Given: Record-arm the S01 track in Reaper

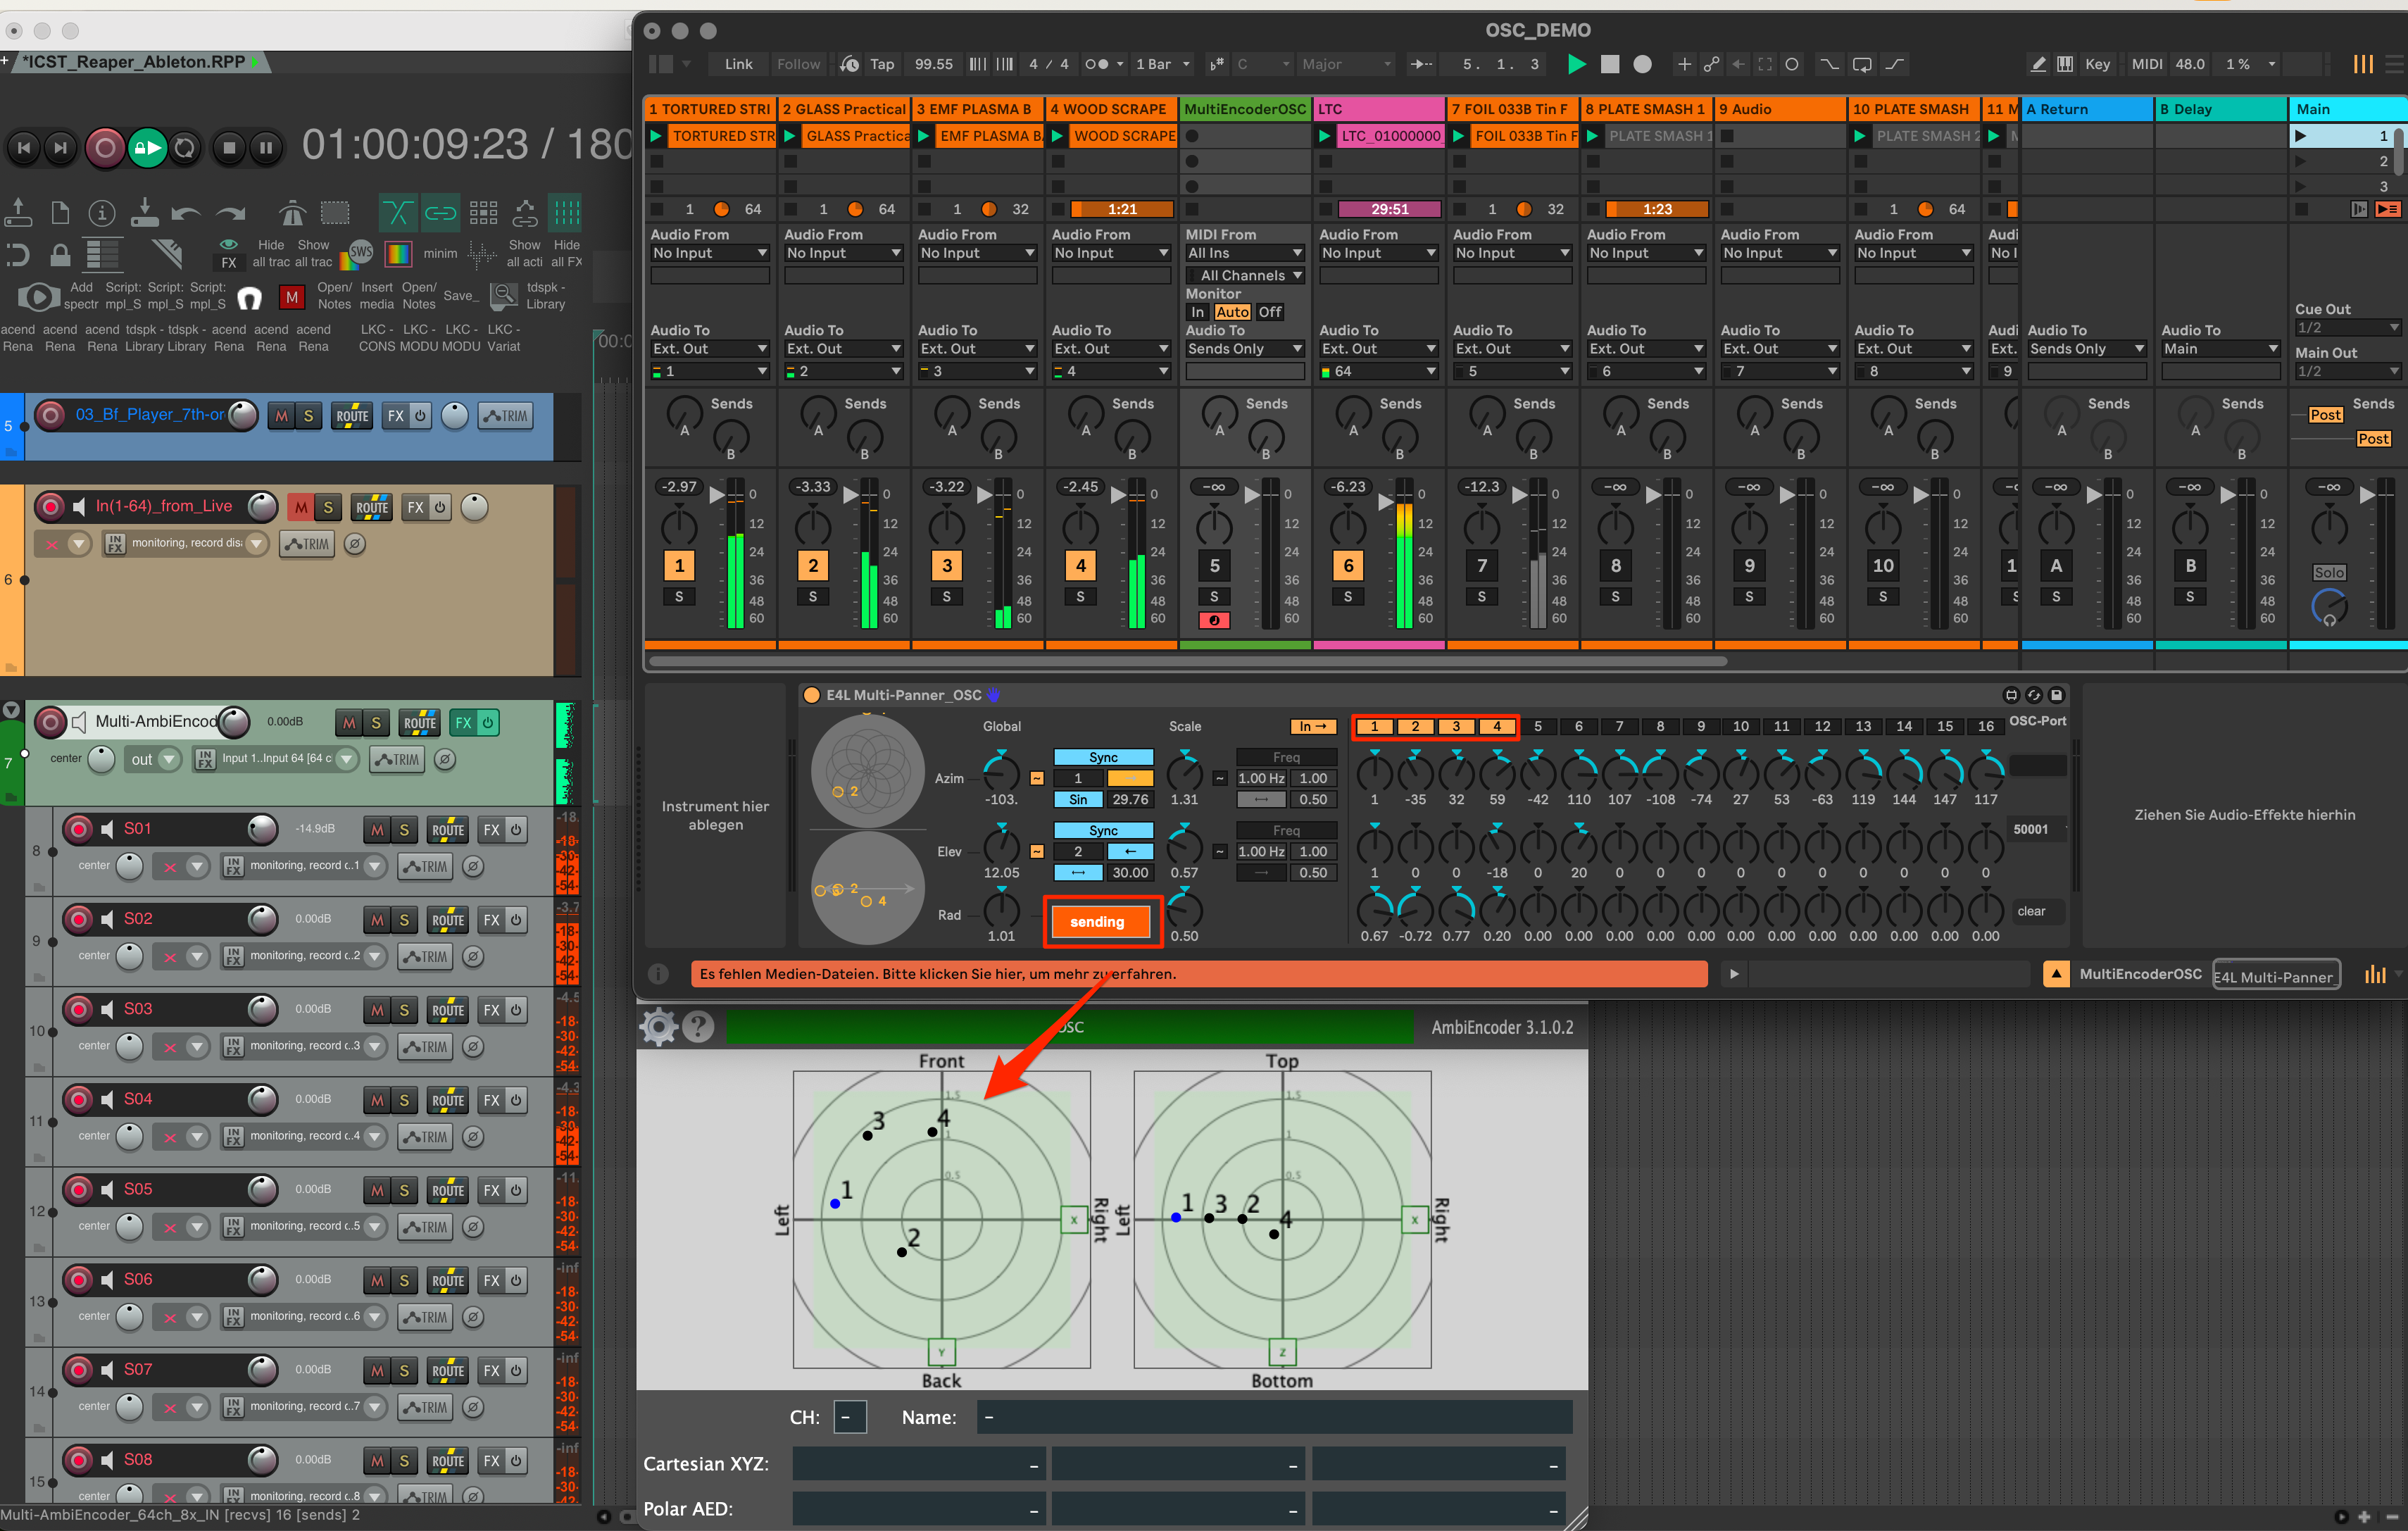Looking at the screenshot, I should coord(79,828).
